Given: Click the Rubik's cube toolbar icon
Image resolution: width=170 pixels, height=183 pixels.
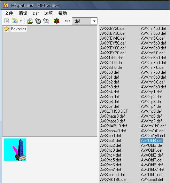Looking at the screenshot, I should [x=57, y=21].
